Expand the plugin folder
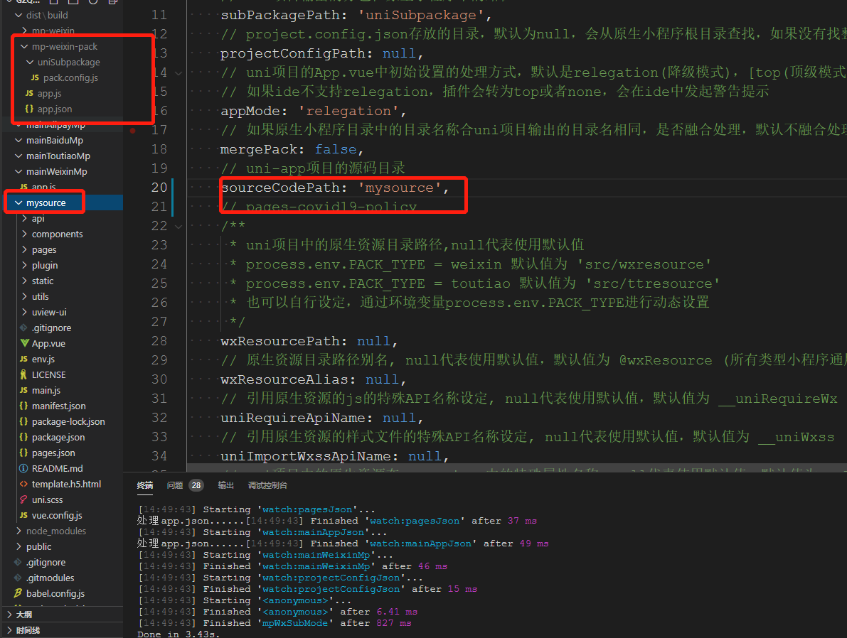This screenshot has height=638, width=847. tap(23, 266)
